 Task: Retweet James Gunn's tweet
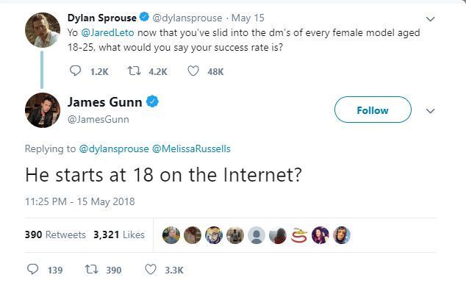91,270
